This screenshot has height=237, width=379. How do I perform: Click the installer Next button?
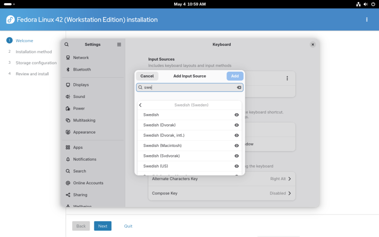(x=103, y=226)
